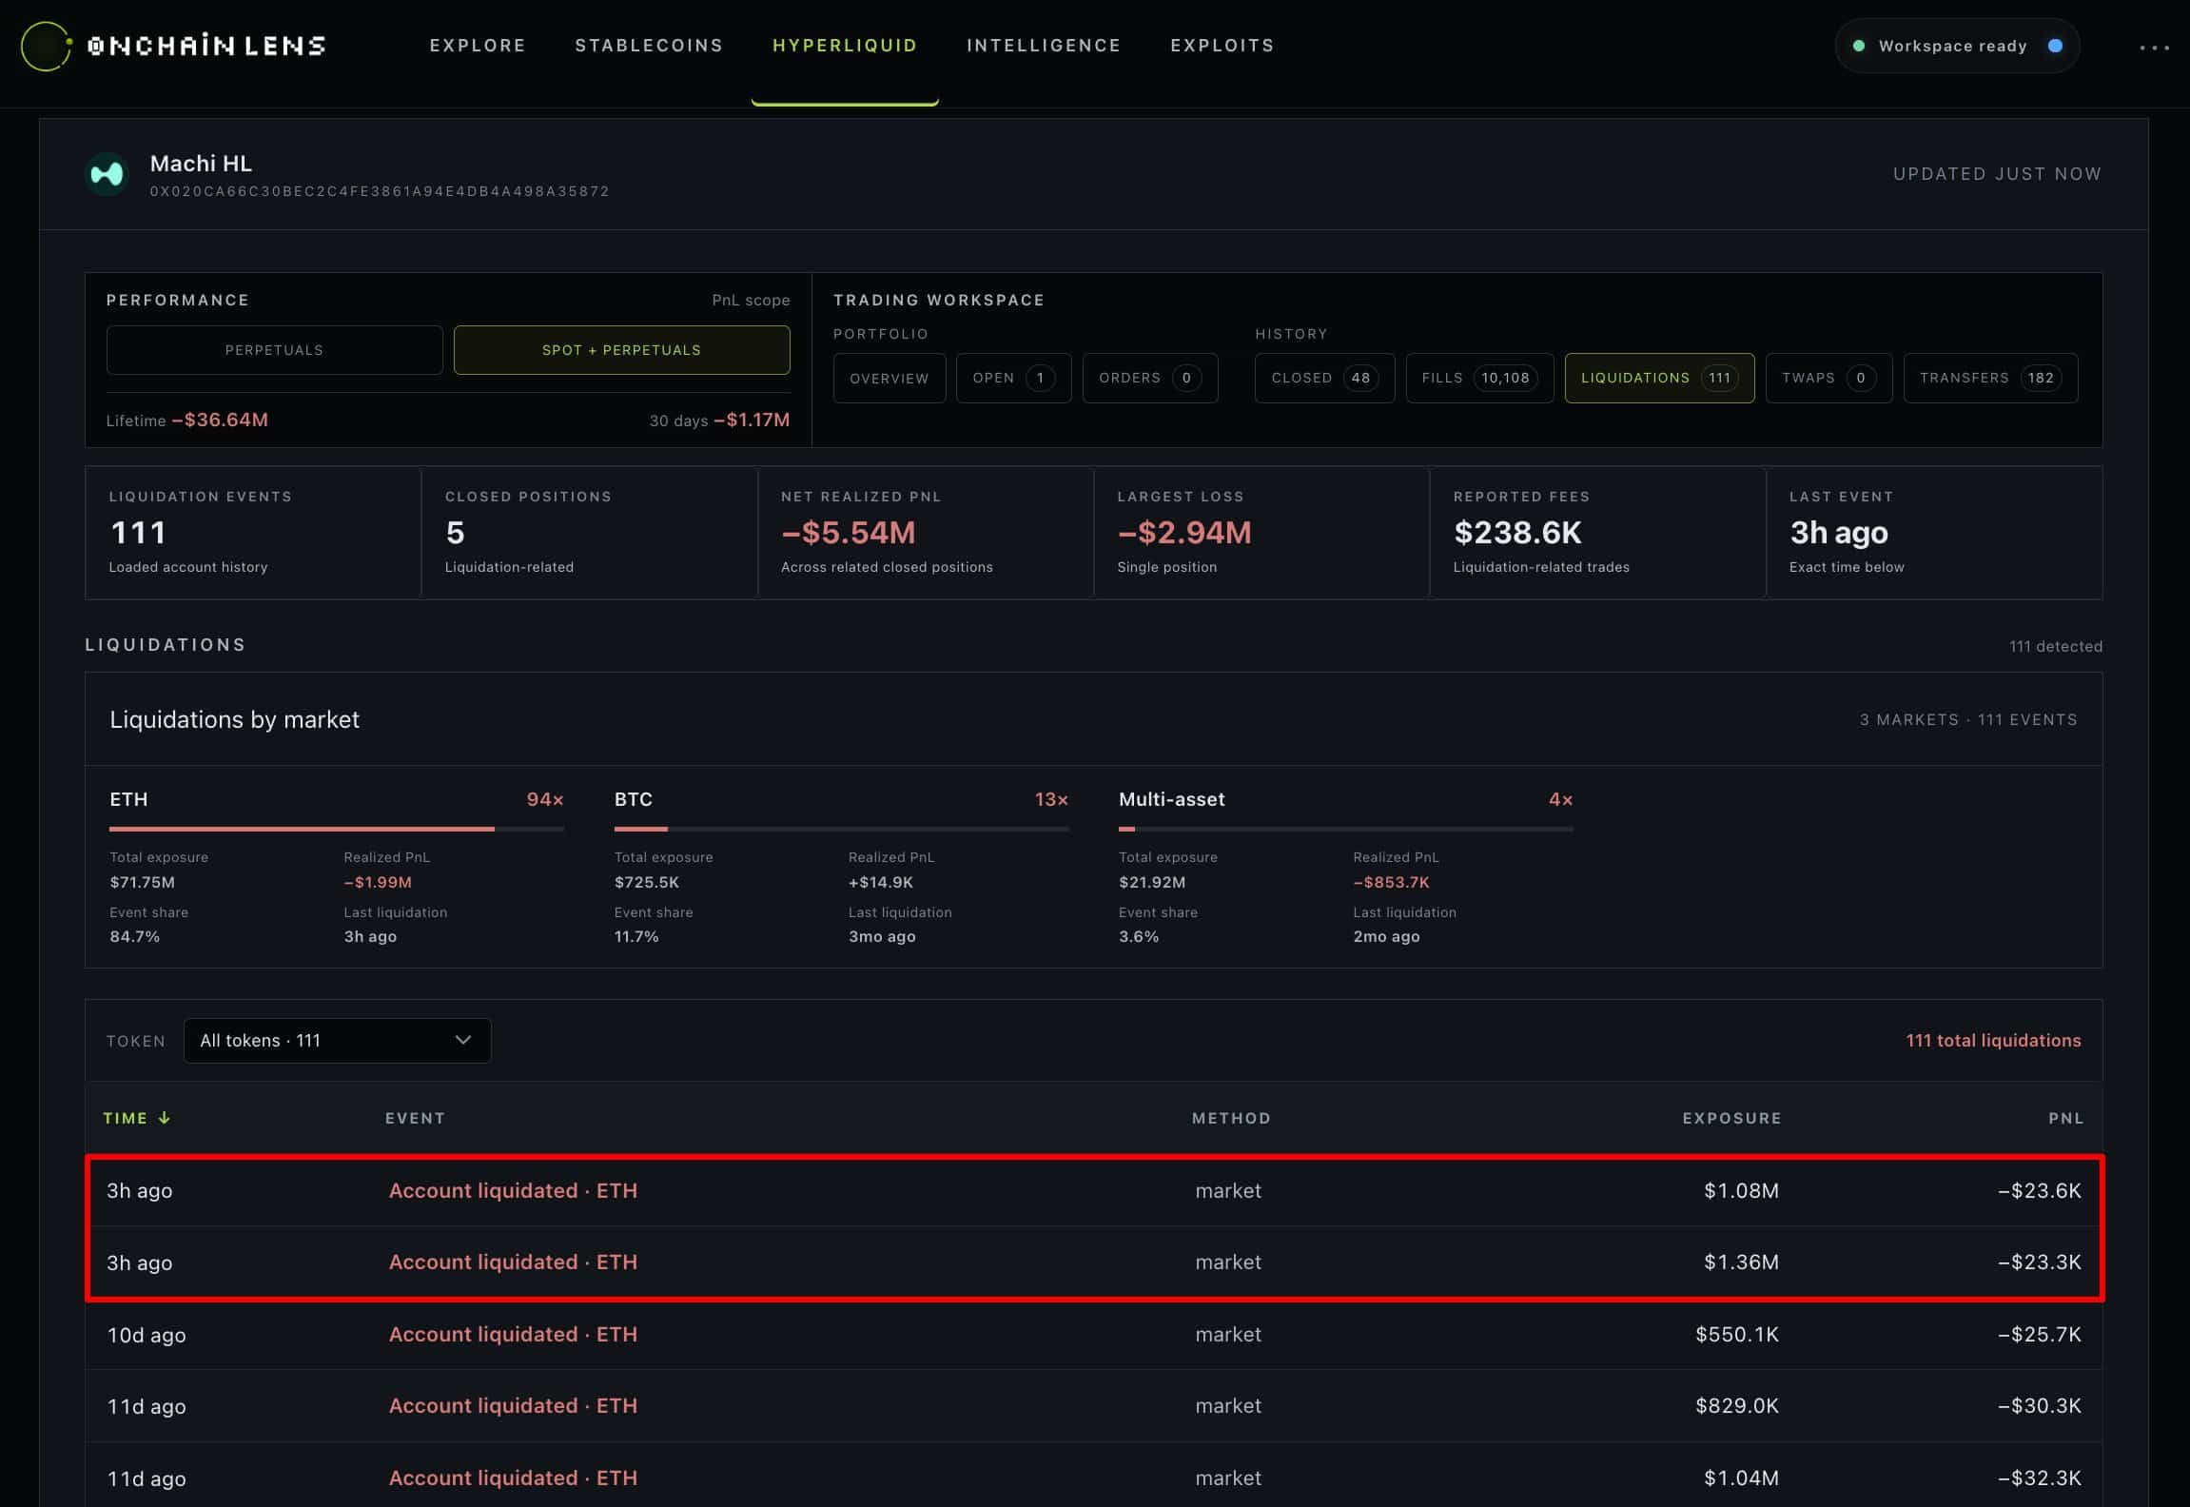The width and height of the screenshot is (2190, 1507).
Task: Open the STABLECOINS nav item
Action: pos(649,46)
